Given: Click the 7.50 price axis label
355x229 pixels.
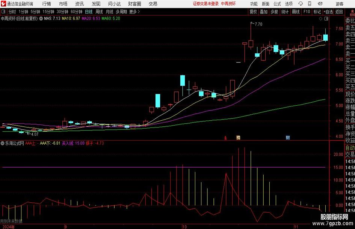Looking at the screenshot, I should pyautogui.click(x=339, y=29).
